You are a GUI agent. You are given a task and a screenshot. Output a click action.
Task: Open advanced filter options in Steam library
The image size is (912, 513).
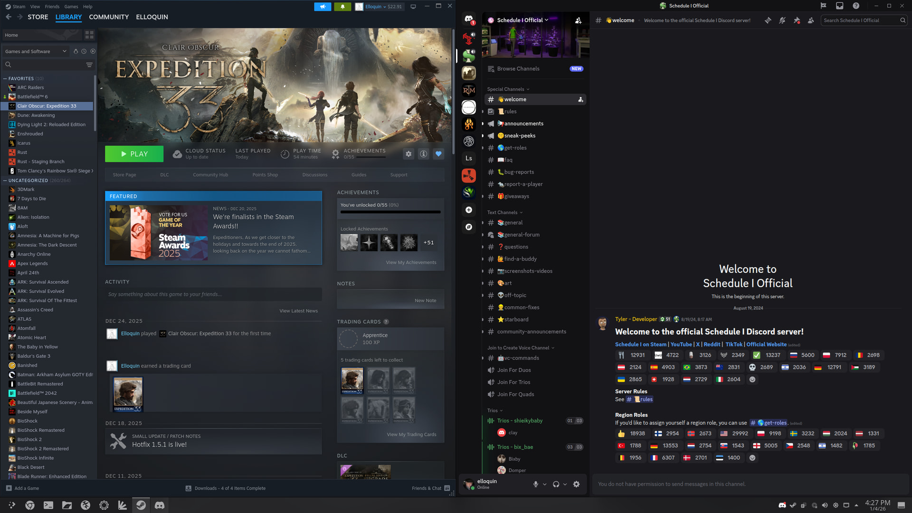[x=89, y=65]
